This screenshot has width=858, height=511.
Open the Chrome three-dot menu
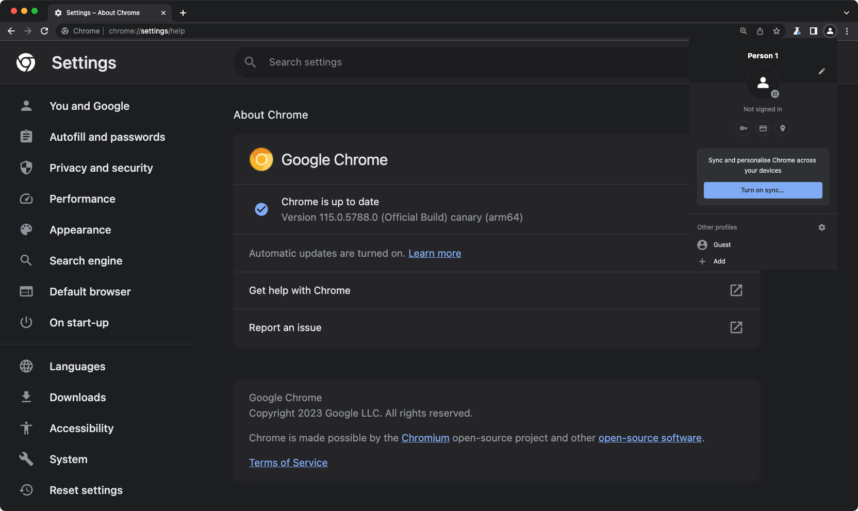[847, 31]
